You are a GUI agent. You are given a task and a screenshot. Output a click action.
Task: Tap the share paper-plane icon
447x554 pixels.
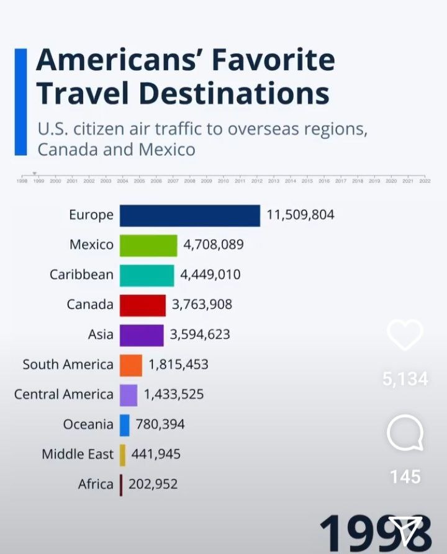pos(405,530)
